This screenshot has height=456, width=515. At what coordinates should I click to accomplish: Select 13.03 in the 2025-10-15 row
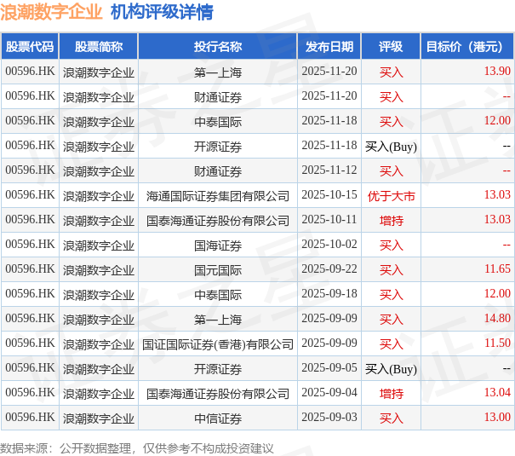coord(497,194)
